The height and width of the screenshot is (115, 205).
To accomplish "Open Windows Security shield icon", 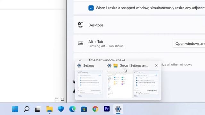I will pyautogui.click(x=61, y=109).
